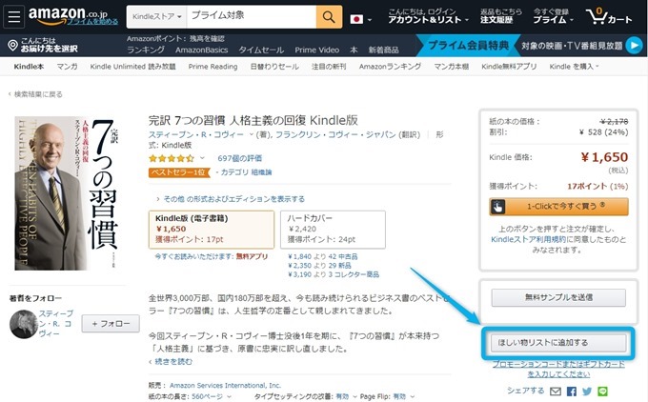Click the orange search magnifier button
The width and height of the screenshot is (648, 402).
pyautogui.click(x=329, y=17)
